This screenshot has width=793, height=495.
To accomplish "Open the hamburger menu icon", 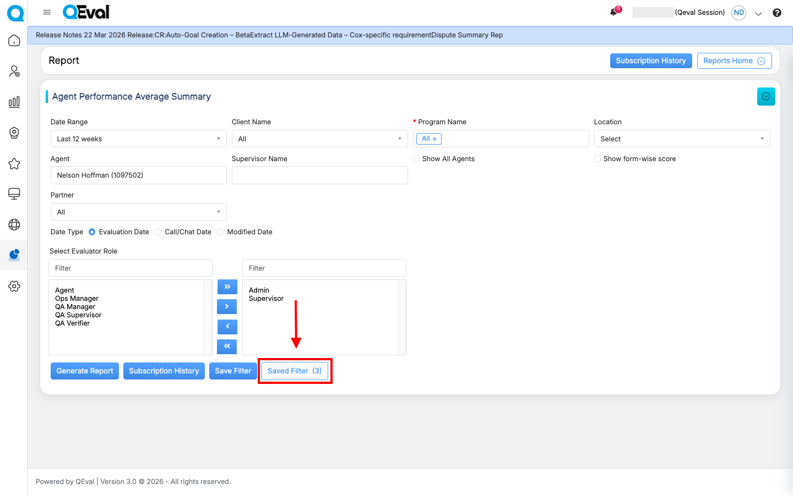I will [x=47, y=12].
